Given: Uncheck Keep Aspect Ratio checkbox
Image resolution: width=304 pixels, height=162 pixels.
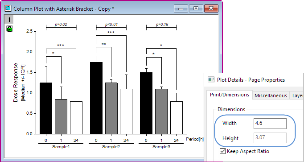Looking at the screenshot, I should (x=222, y=151).
